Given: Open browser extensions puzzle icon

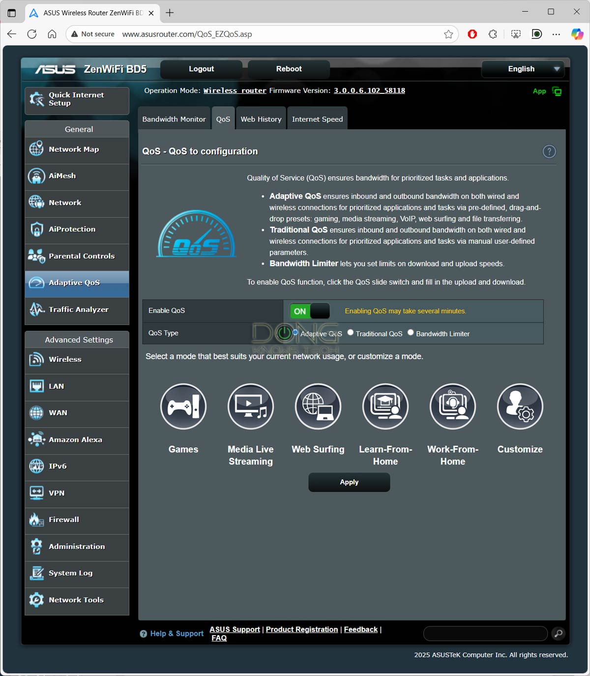Looking at the screenshot, I should pyautogui.click(x=493, y=34).
